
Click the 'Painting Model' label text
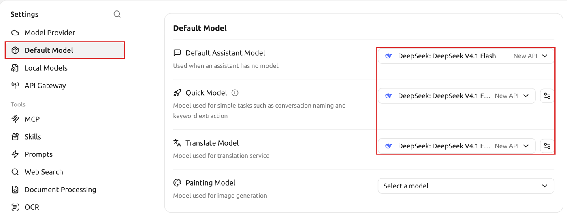(x=210, y=183)
